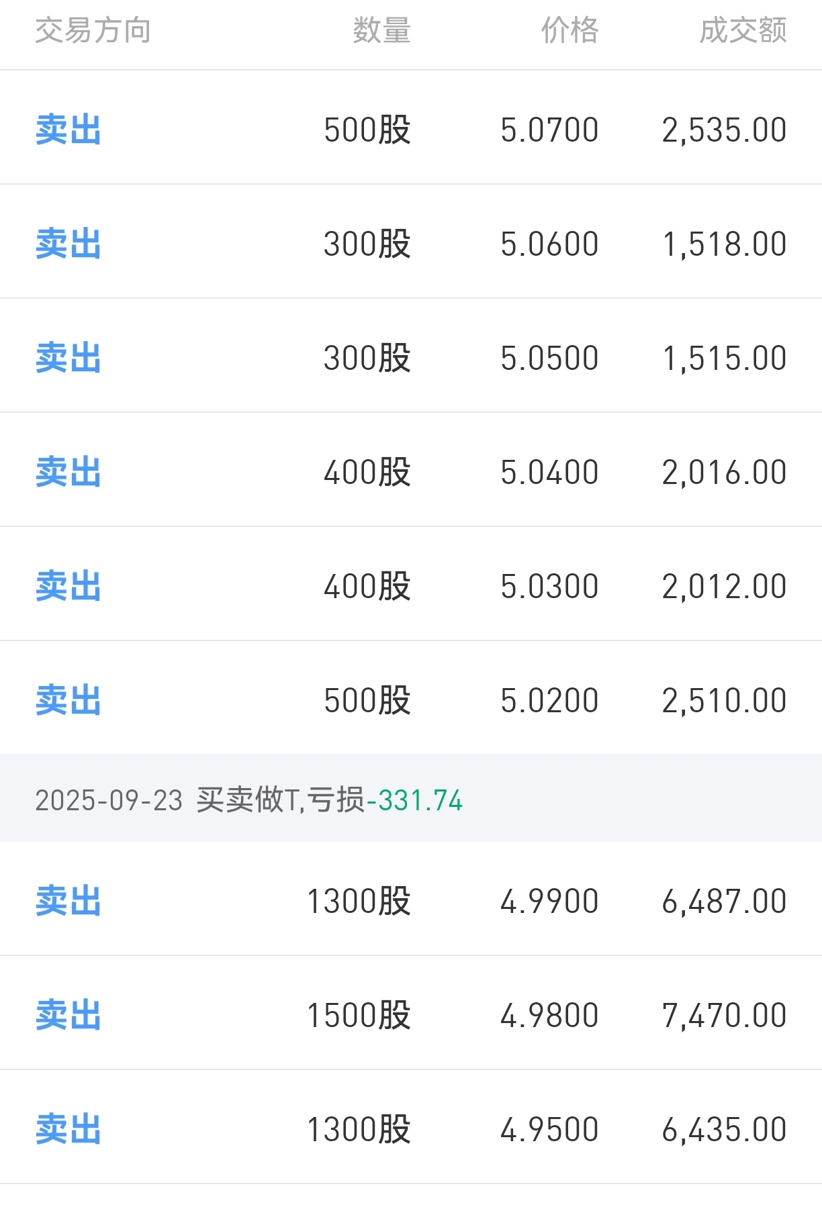This screenshot has height=1207, width=822.
Task: Open the 卖出 record at price 5.0400
Action: 411,470
